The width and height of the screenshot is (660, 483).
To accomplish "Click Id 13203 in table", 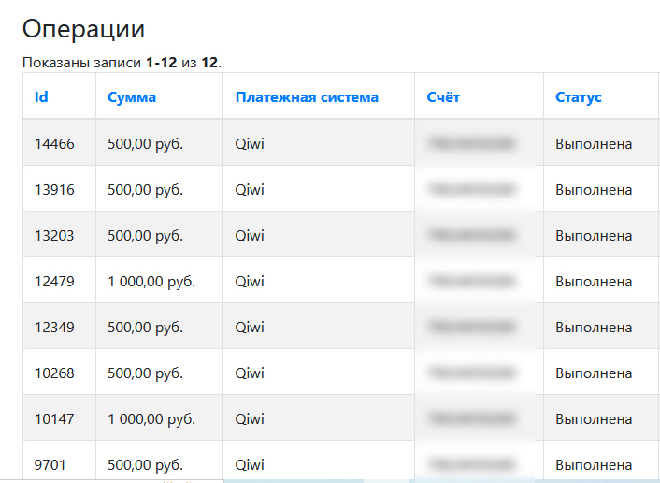I will click(54, 236).
